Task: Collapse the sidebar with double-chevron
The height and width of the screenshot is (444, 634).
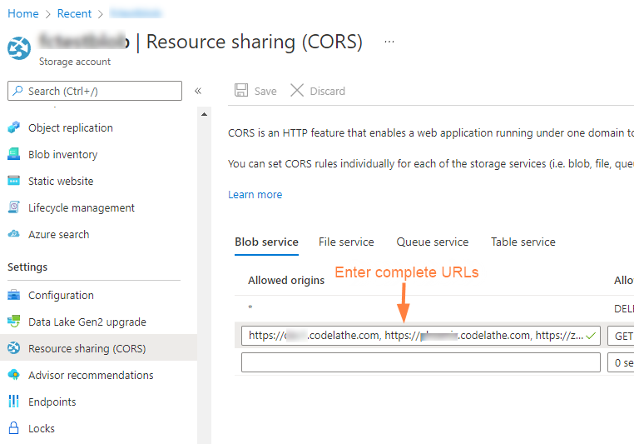Action: (198, 91)
